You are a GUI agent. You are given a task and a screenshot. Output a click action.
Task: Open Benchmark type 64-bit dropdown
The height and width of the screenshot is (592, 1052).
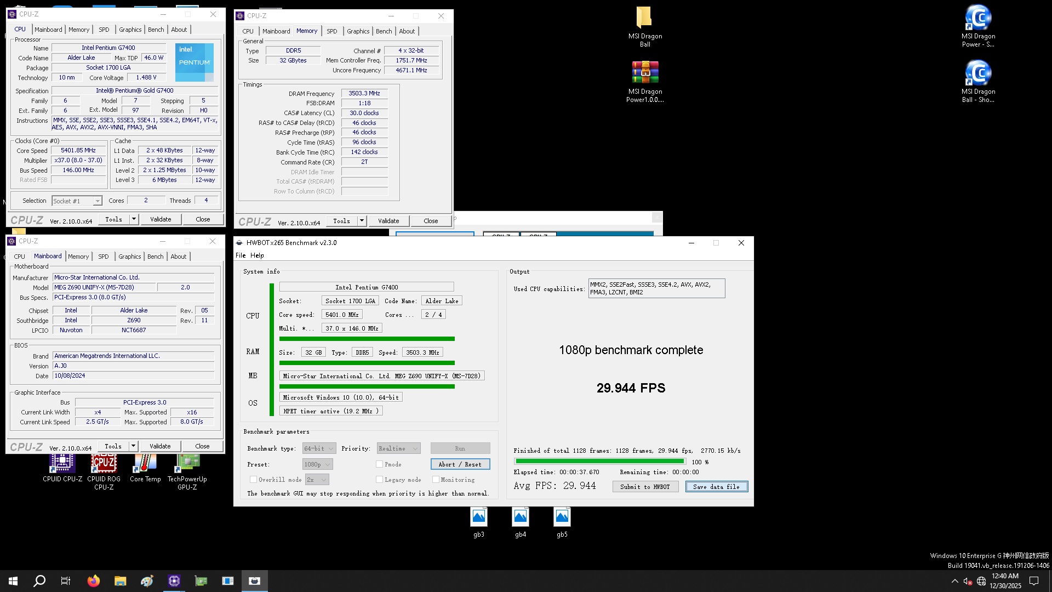319,448
